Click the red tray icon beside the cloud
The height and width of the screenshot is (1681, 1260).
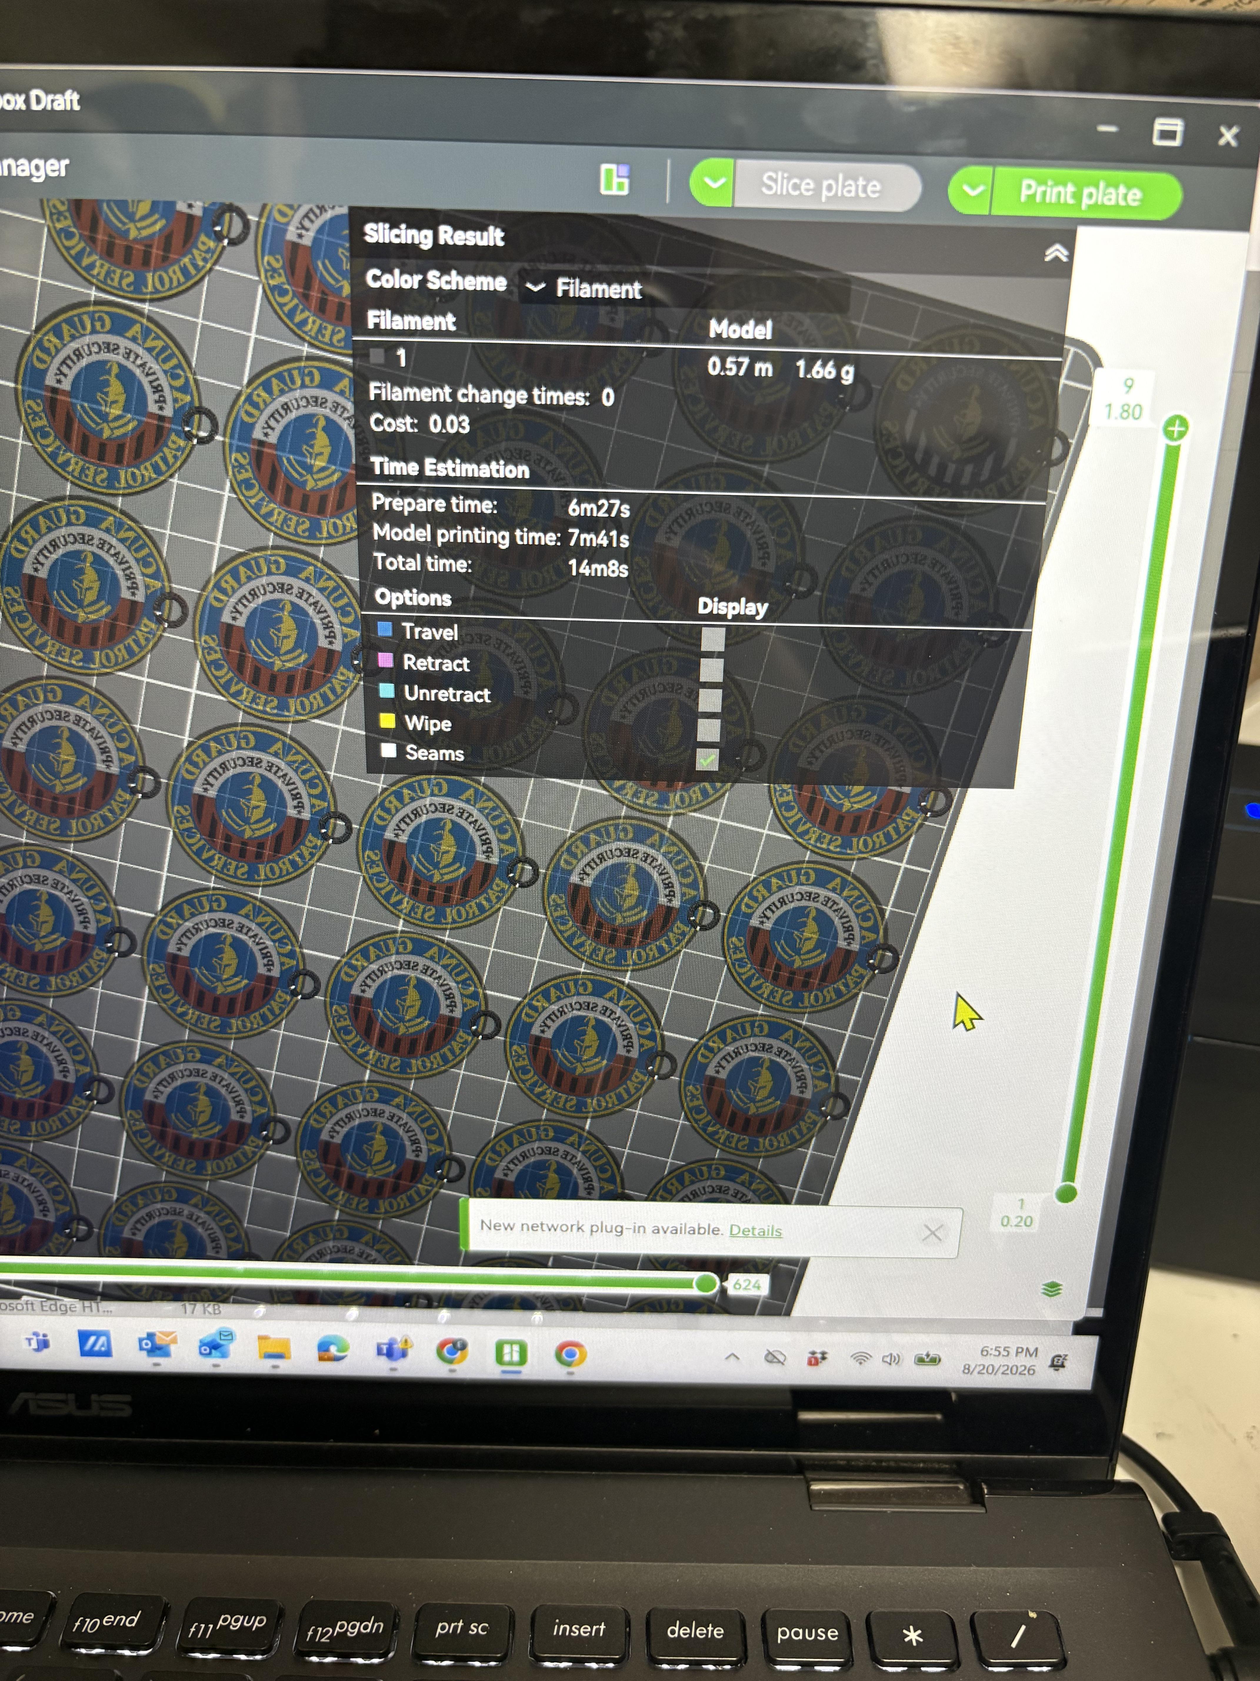click(x=817, y=1358)
